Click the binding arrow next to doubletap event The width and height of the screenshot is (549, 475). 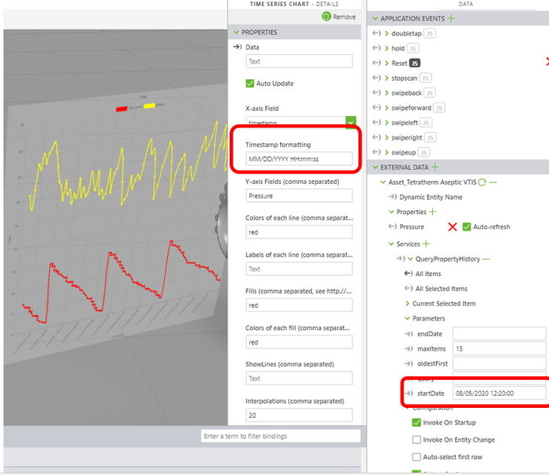(377, 33)
